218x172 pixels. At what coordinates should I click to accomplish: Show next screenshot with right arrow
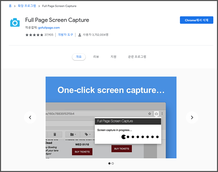tap(192, 118)
